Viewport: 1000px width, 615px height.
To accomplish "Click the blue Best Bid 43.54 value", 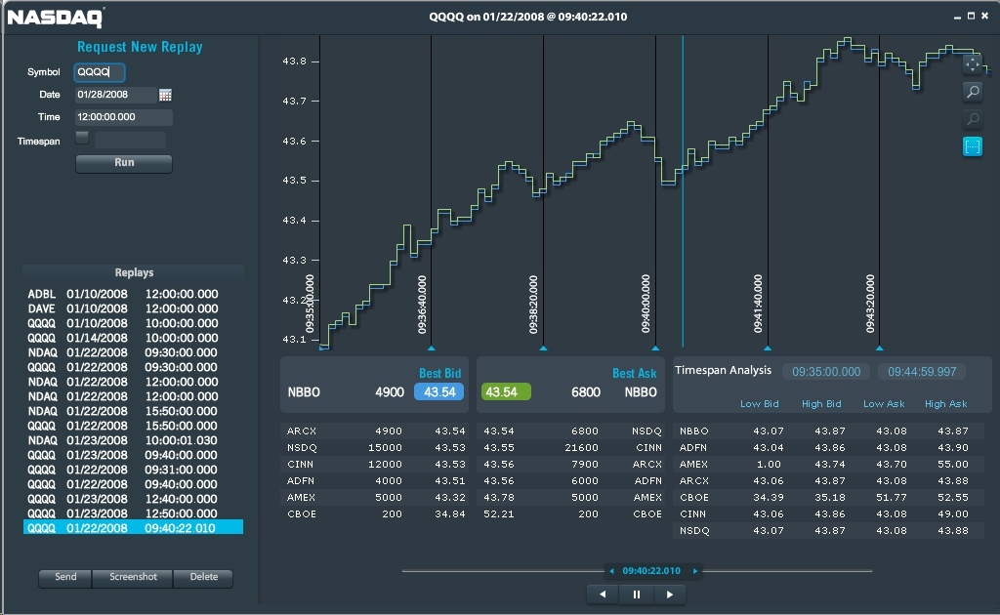I will (x=438, y=392).
